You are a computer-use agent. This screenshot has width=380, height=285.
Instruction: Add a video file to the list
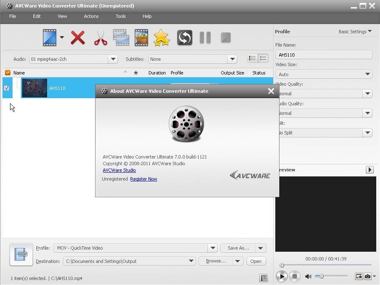tap(50, 37)
